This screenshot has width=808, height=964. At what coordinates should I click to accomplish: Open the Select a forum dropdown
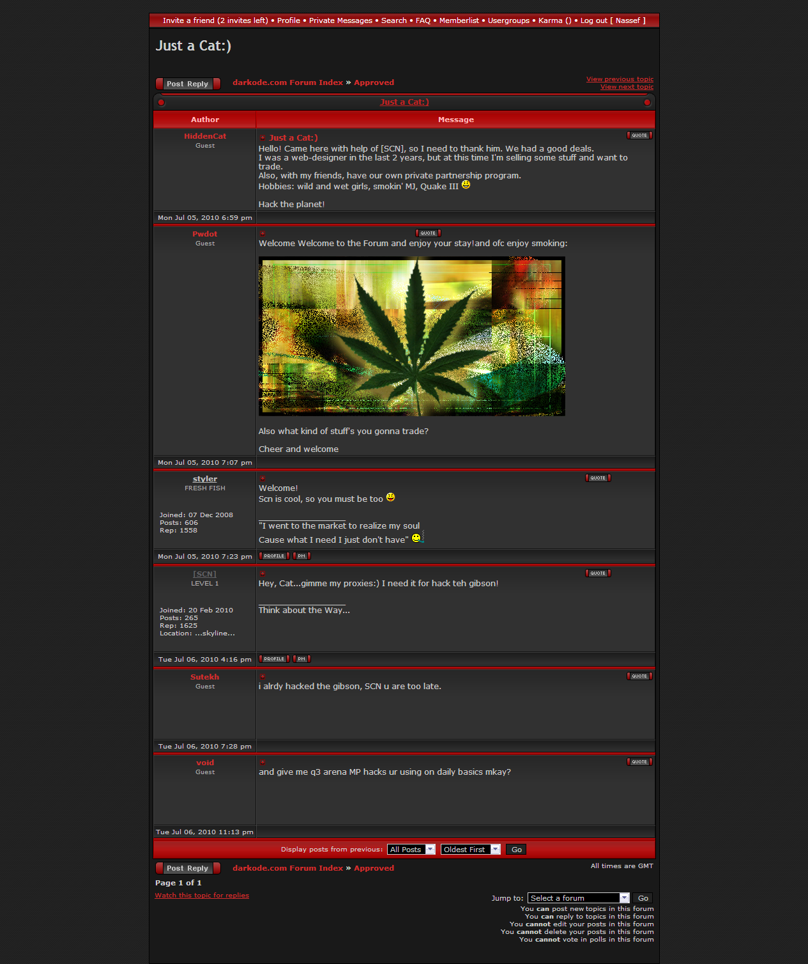[x=578, y=898]
